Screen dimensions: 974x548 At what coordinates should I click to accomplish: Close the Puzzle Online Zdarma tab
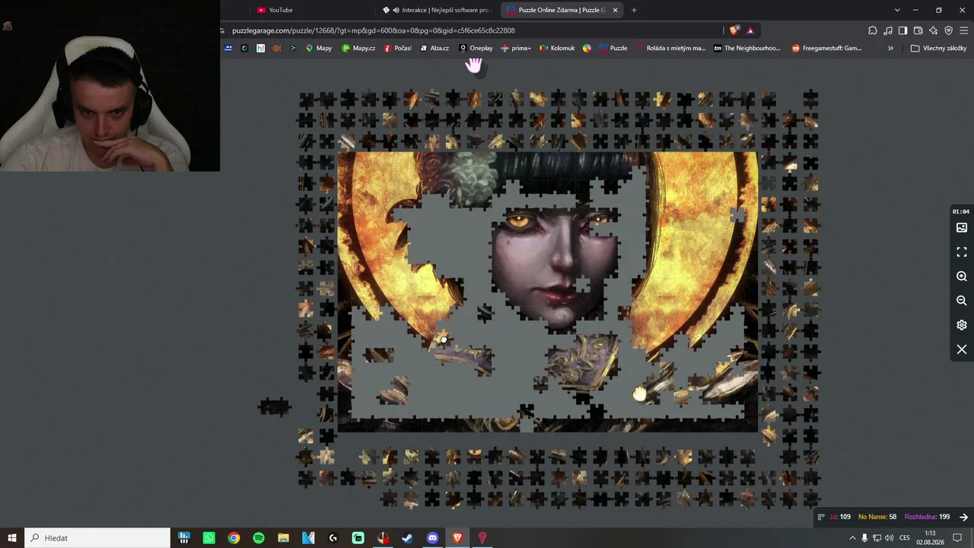pyautogui.click(x=615, y=10)
